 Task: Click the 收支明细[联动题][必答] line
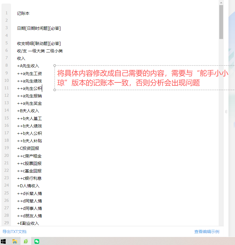39,43
